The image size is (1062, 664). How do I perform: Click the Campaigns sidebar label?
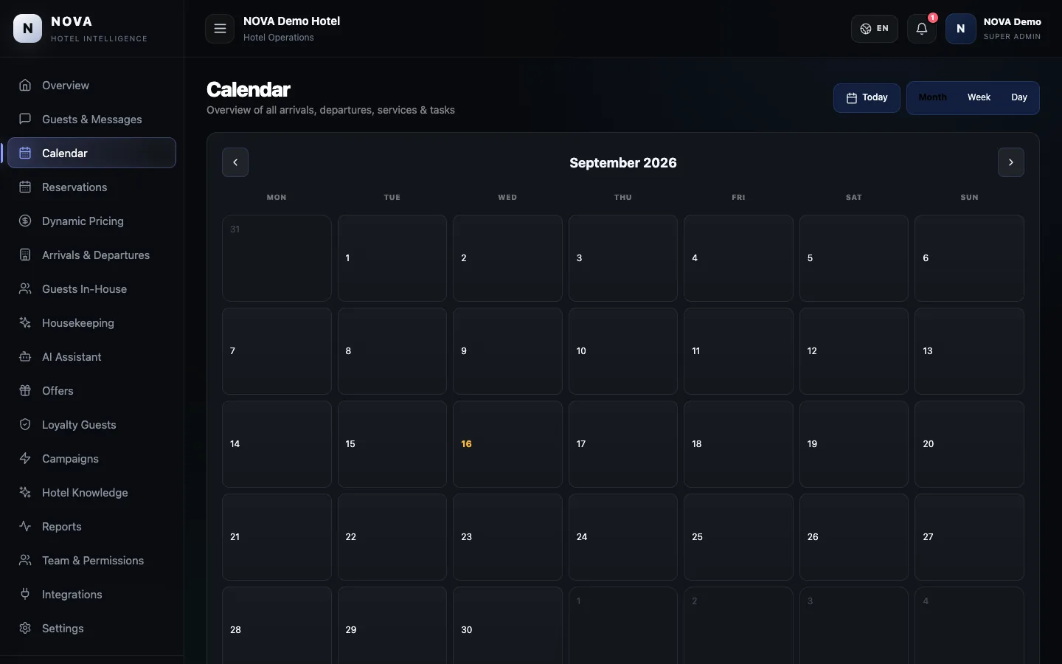[70, 458]
